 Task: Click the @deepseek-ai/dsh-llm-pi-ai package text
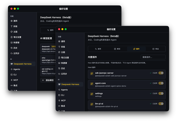coord(106,106)
